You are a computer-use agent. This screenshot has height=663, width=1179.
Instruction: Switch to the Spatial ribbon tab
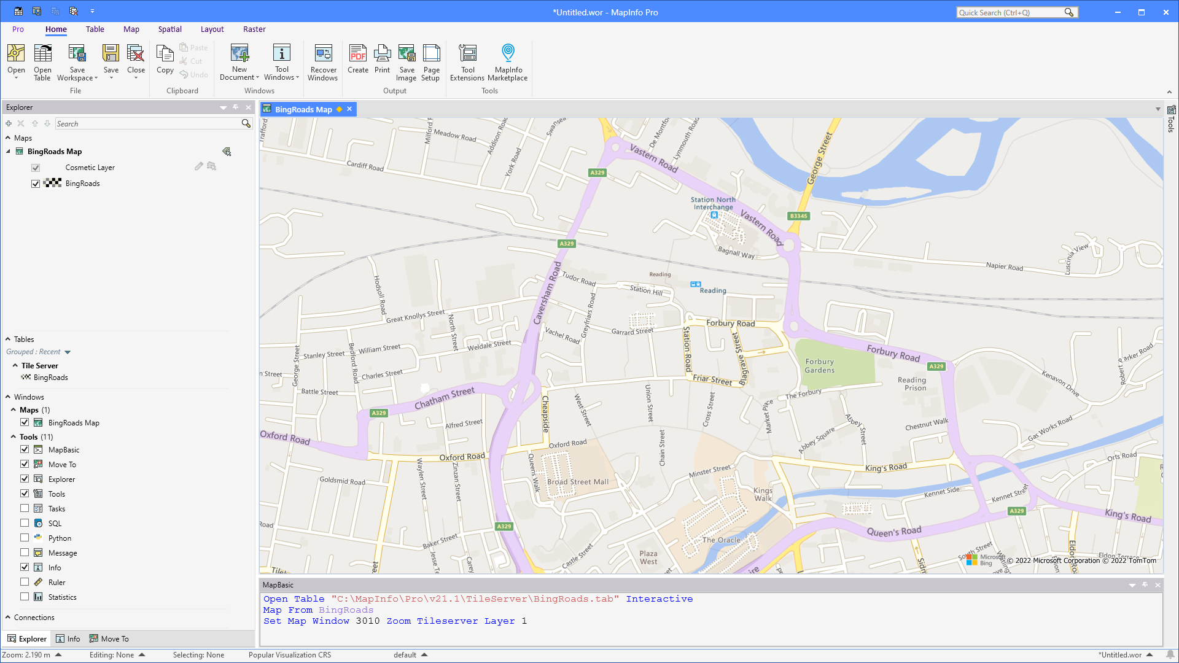(169, 29)
